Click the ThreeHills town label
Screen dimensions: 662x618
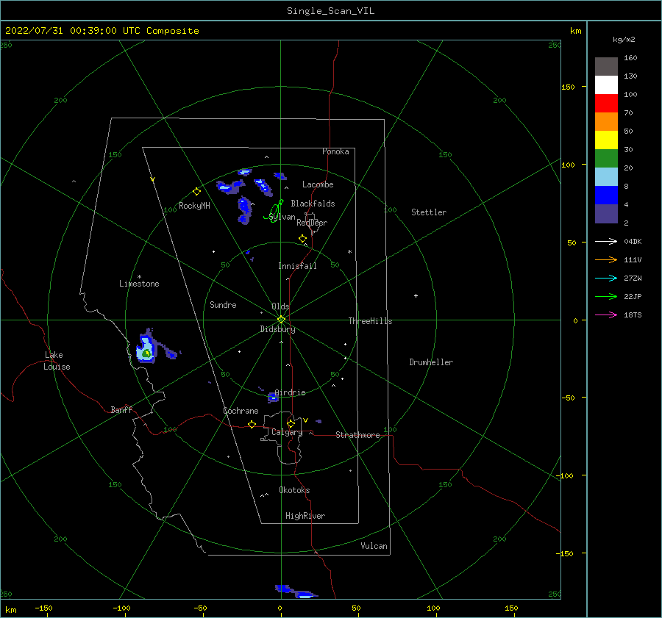pos(370,321)
